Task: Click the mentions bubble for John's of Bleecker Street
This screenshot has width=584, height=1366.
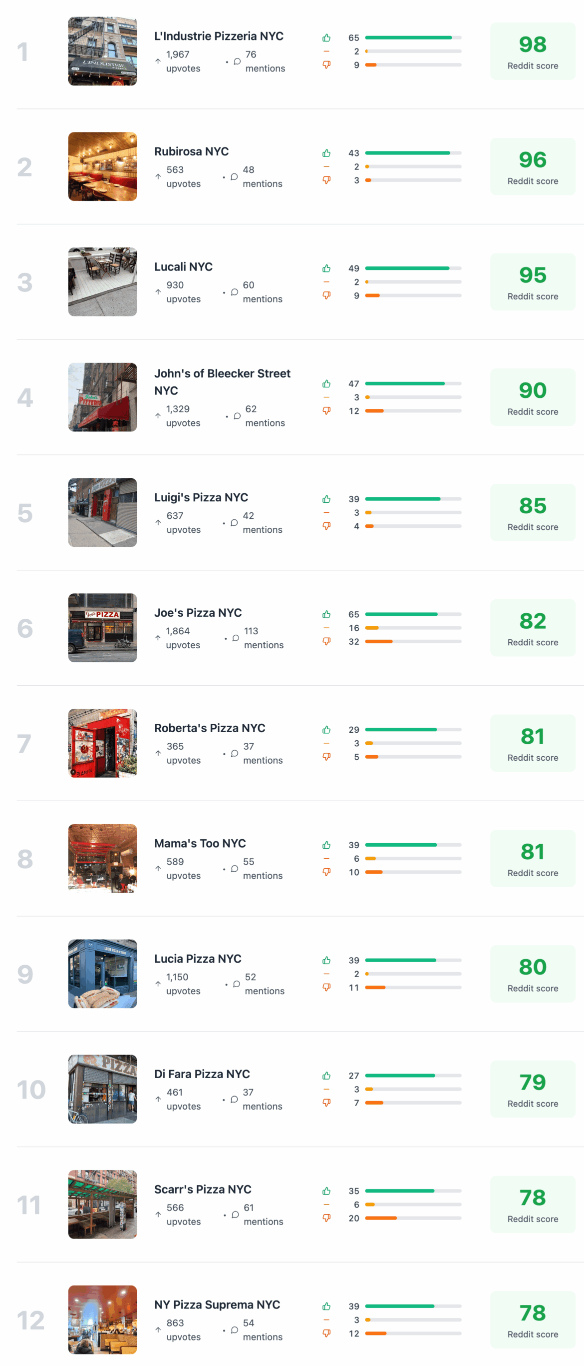Action: [x=237, y=416]
